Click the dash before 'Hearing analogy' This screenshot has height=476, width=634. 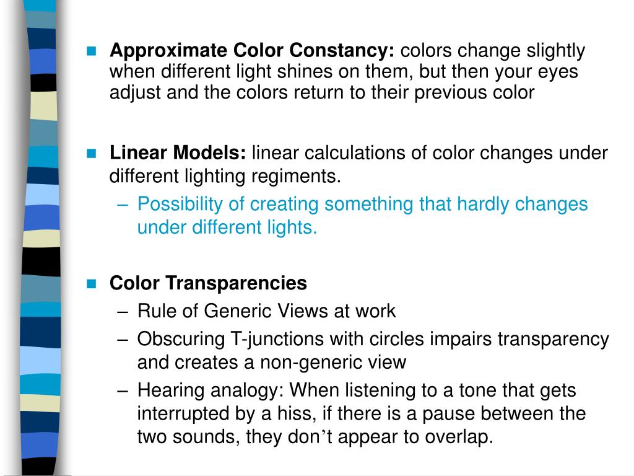(123, 392)
